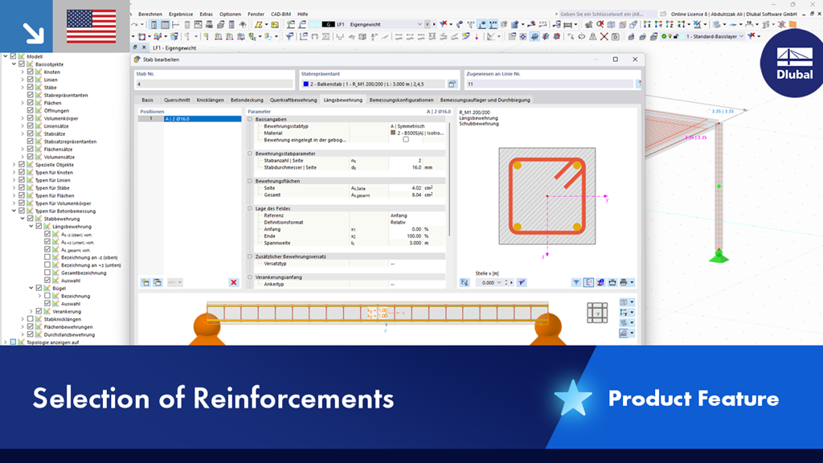Viewport: 823px width, 463px height.
Task: Switch to the Querschnitt tab
Action: (x=177, y=100)
